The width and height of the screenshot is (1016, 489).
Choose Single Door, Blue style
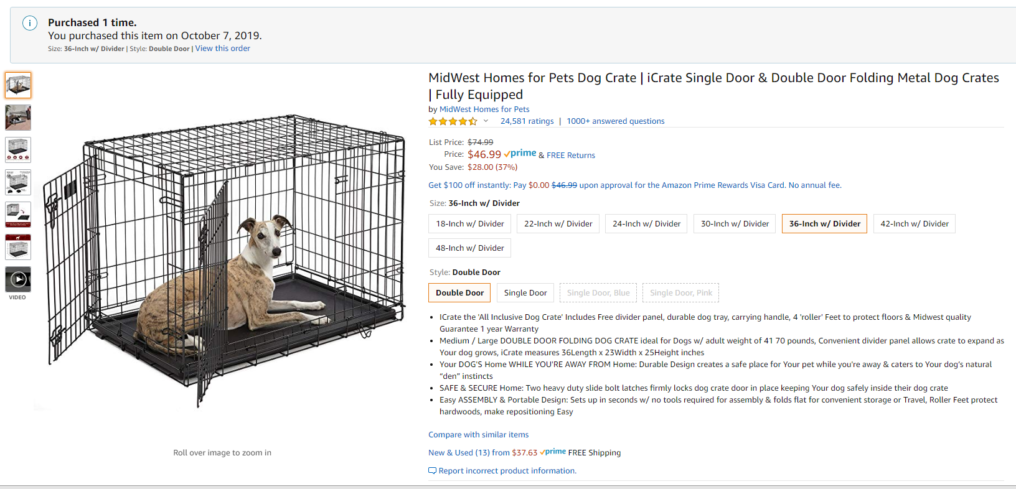598,293
